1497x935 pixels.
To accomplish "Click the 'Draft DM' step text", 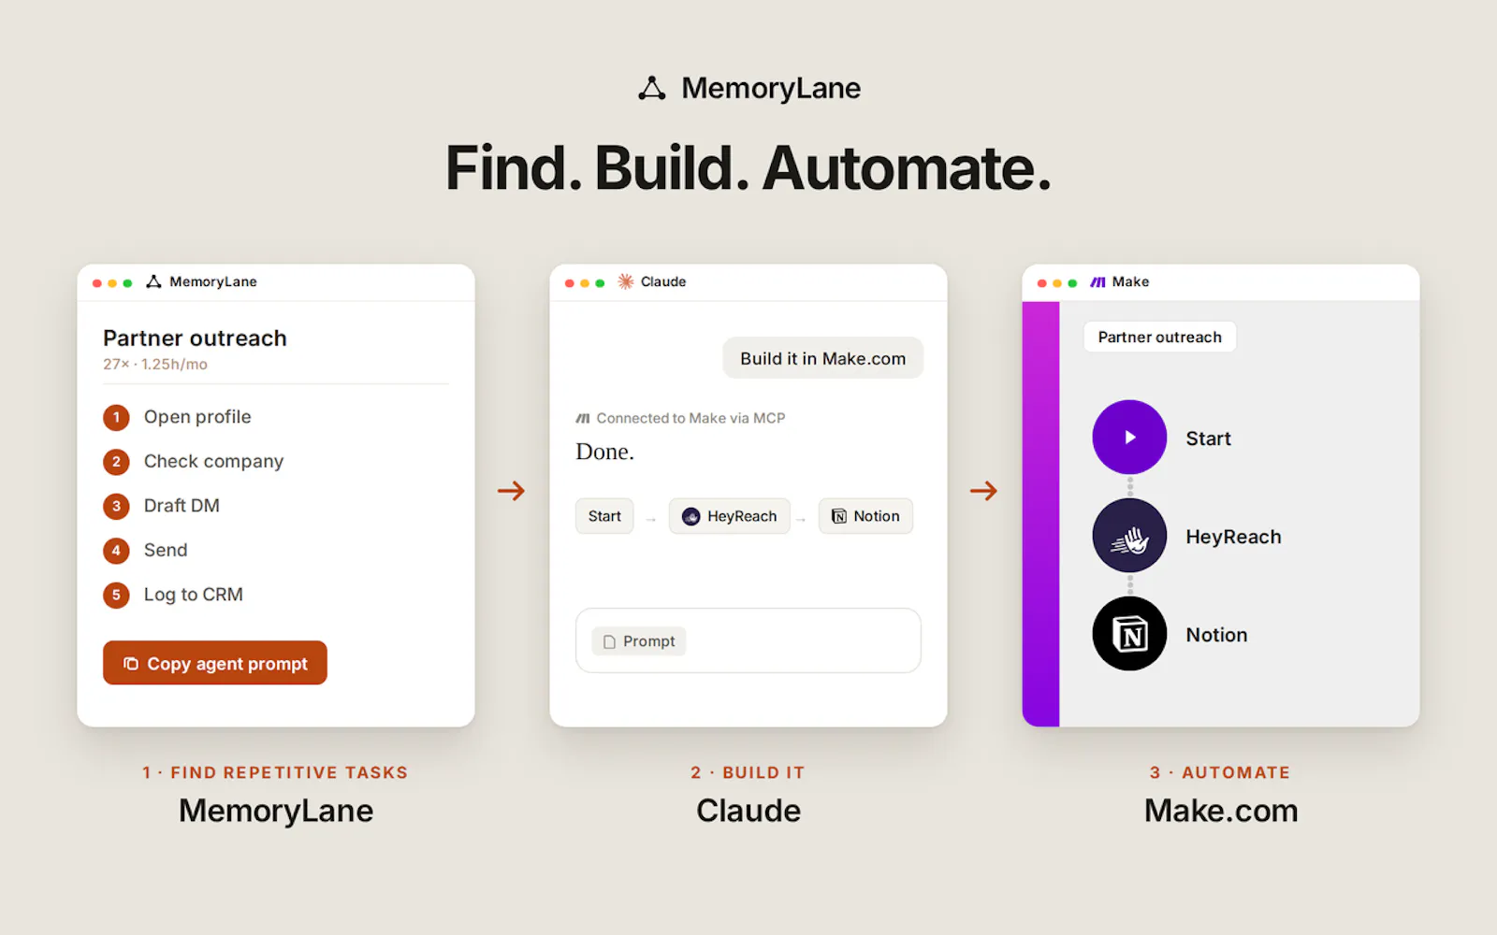I will (x=182, y=506).
